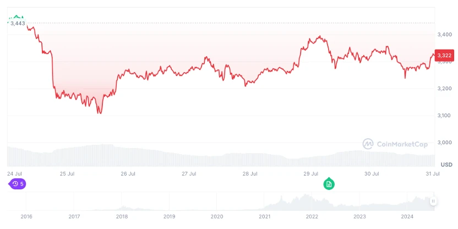Select the 30 Jul date label
The width and height of the screenshot is (458, 229).
point(372,174)
